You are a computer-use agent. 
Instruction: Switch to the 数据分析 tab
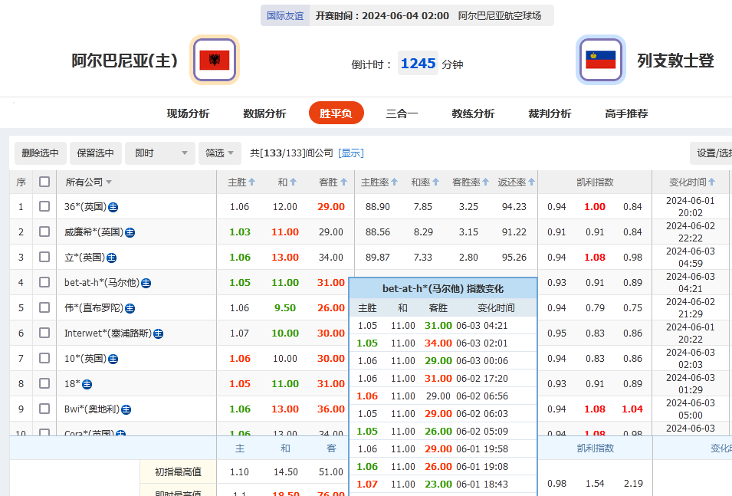coord(264,113)
